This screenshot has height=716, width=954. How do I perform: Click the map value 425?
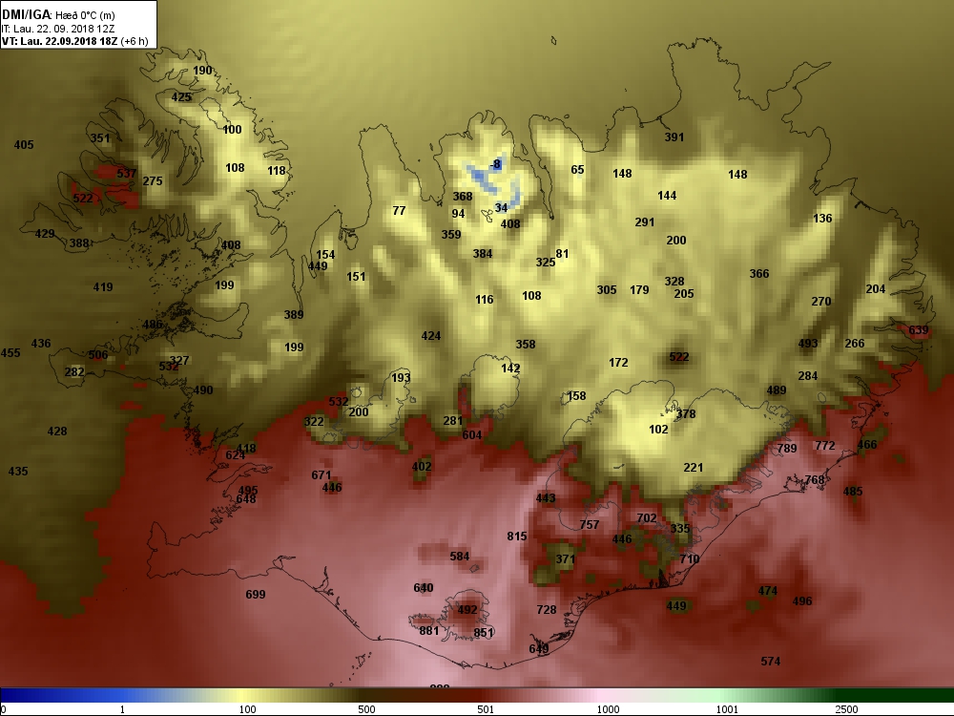180,96
